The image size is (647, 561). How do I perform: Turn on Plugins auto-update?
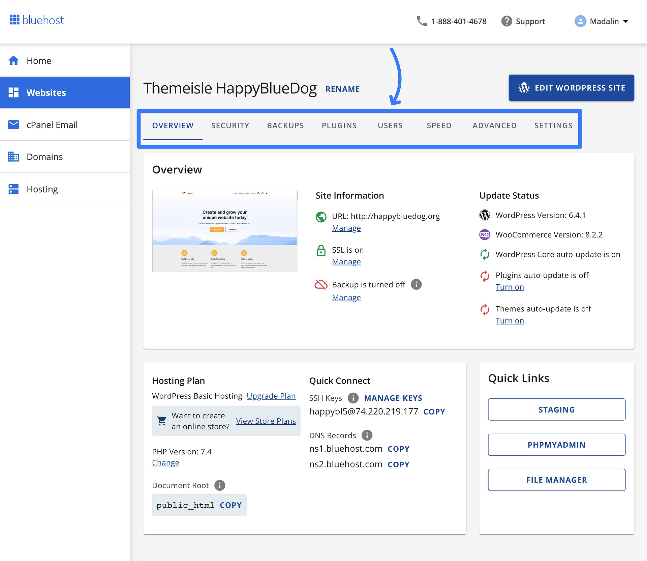(510, 287)
